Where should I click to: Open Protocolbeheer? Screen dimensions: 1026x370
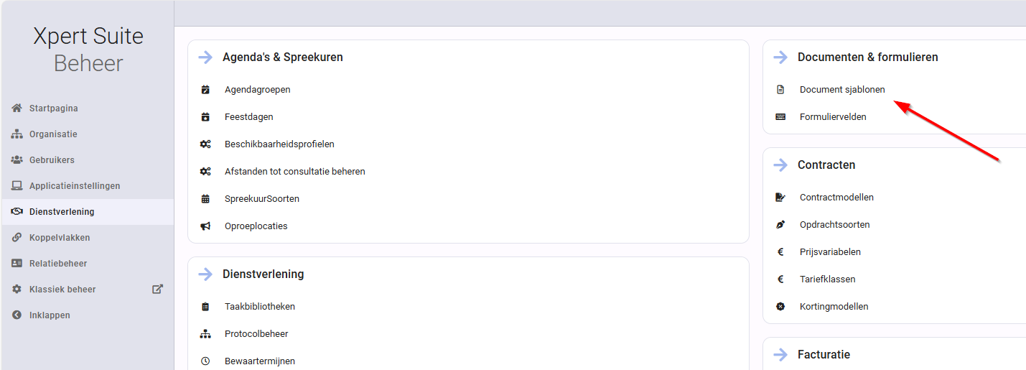click(256, 334)
